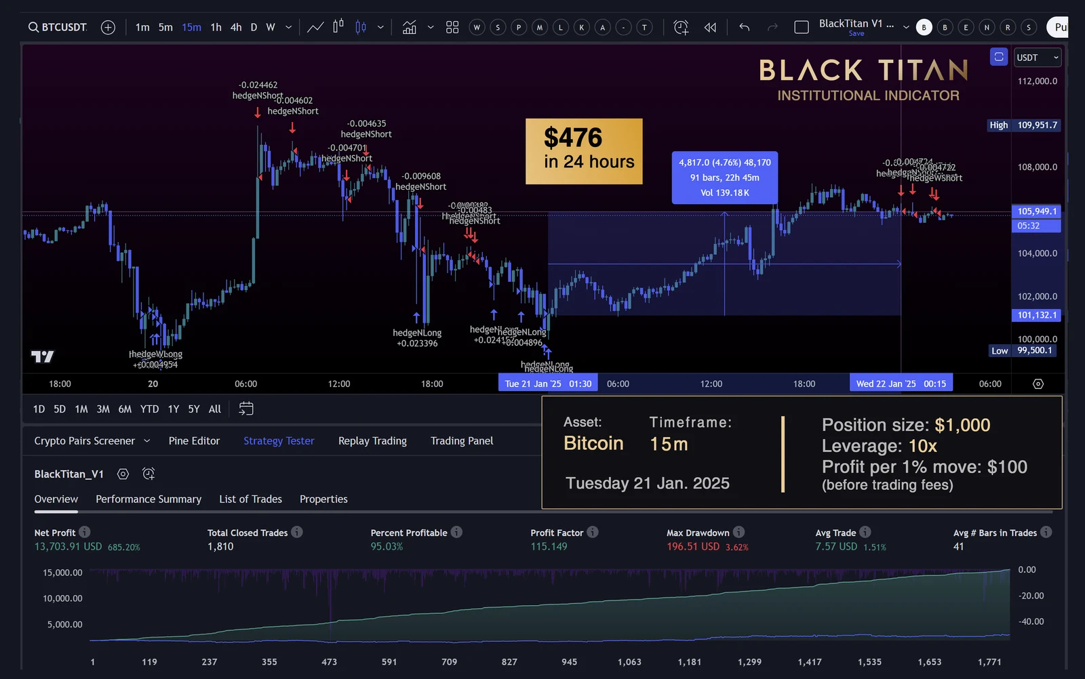Open BlackTitan_V1 strategy settings gear icon
This screenshot has height=679, width=1085.
pyautogui.click(x=123, y=474)
